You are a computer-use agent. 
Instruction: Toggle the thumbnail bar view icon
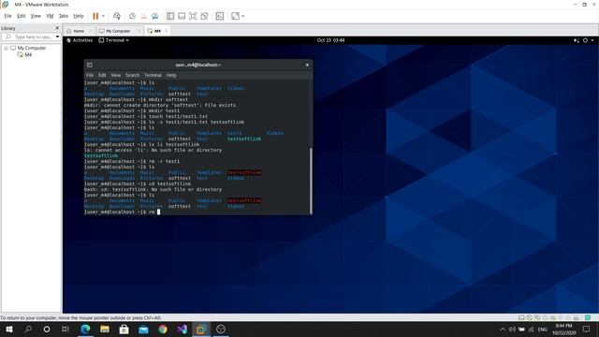click(x=182, y=16)
